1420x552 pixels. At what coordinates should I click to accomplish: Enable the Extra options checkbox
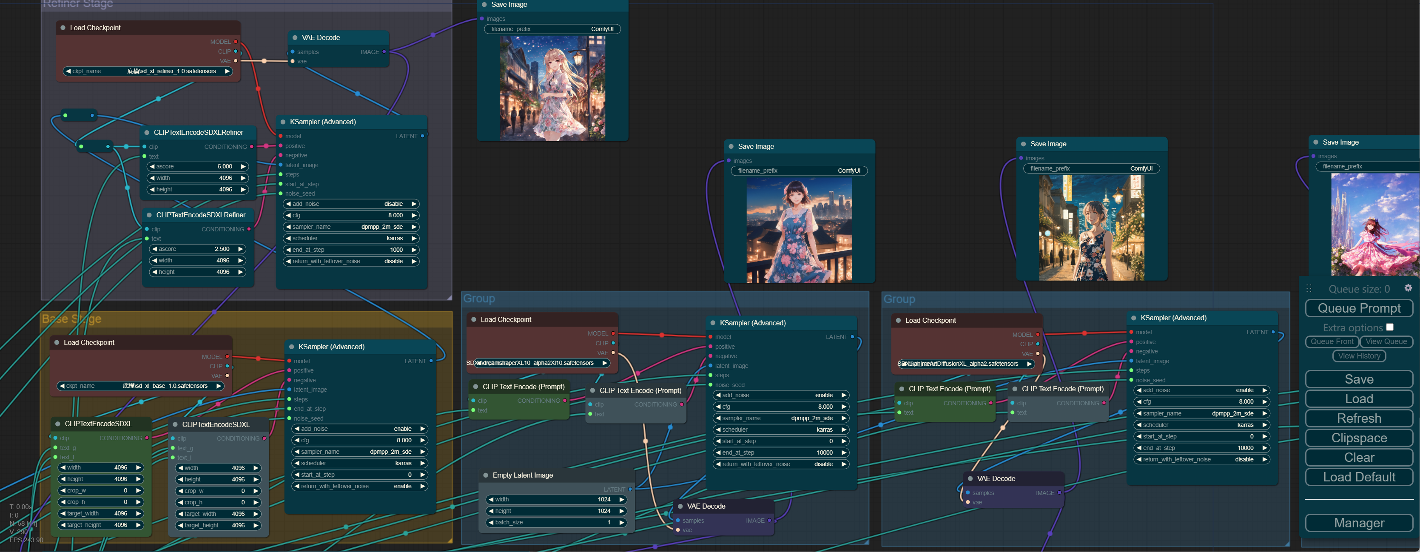point(1390,327)
